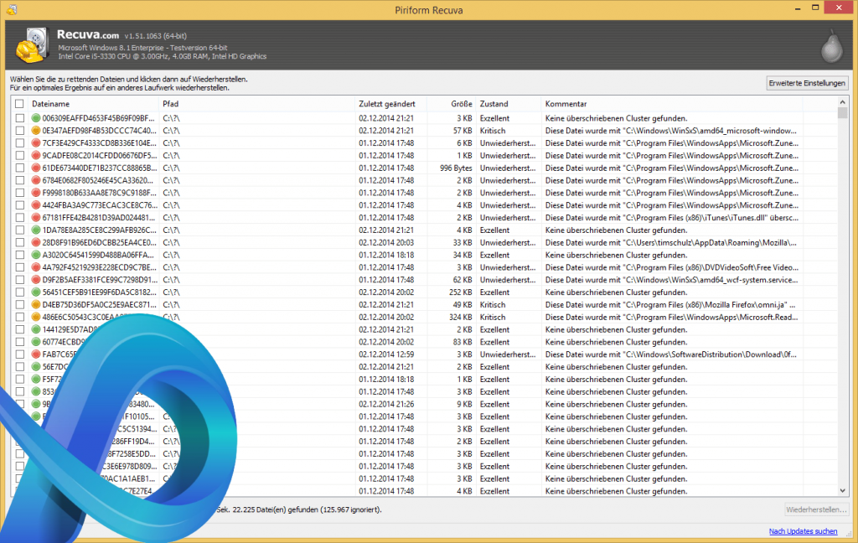Select the size cell '252 KB'
858x543 pixels.
coord(460,292)
